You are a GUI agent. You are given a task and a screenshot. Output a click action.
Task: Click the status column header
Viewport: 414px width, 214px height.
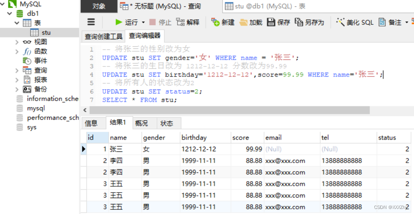[394, 137]
